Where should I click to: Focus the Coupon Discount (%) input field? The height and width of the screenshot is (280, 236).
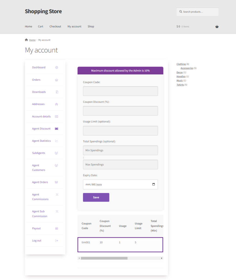pyautogui.click(x=120, y=111)
